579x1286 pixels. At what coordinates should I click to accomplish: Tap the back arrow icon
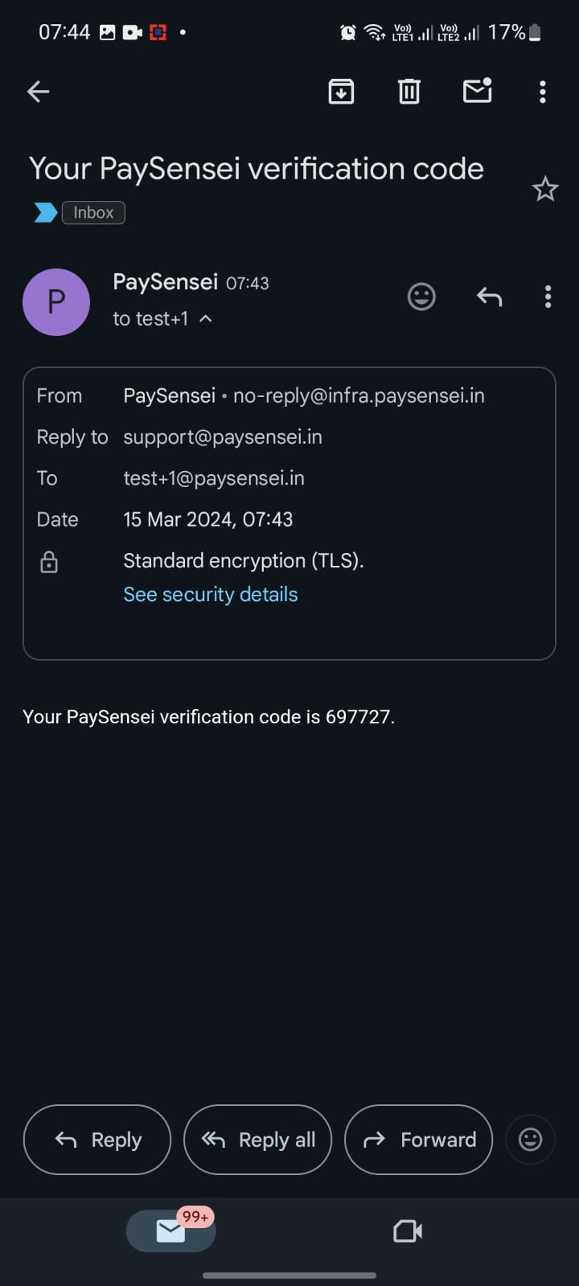39,92
